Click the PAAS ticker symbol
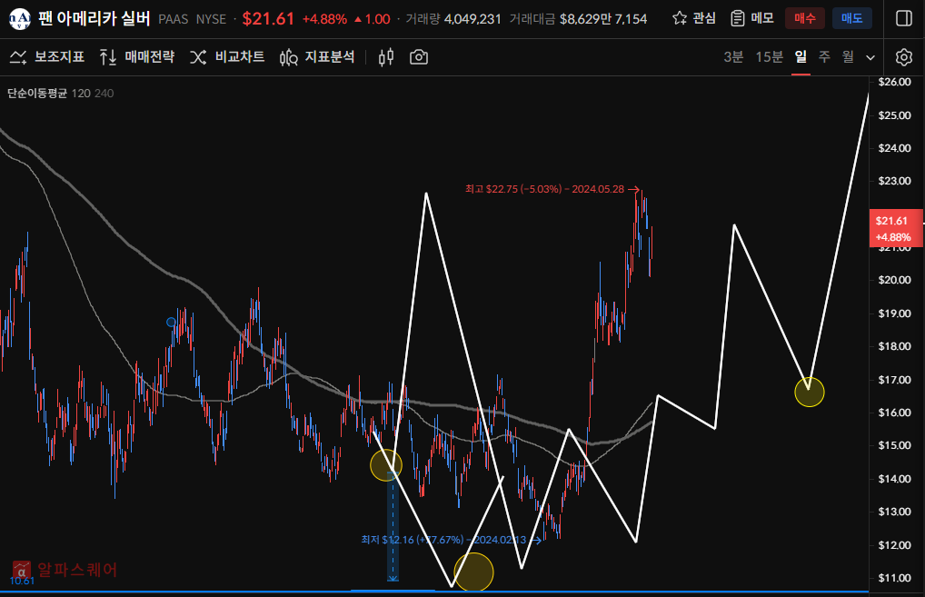The height and width of the screenshot is (597, 925). pyautogui.click(x=173, y=19)
